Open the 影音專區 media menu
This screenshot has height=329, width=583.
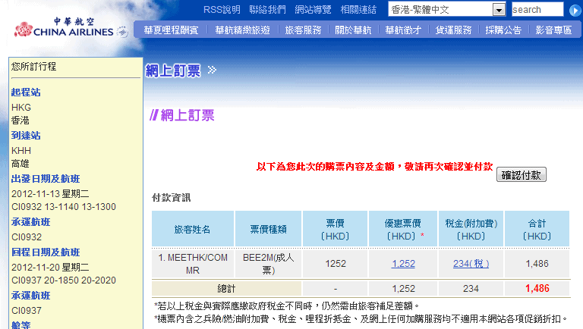point(553,30)
